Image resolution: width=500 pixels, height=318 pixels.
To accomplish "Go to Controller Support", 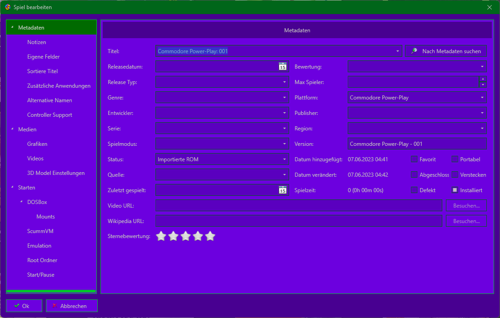I will (x=50, y=115).
